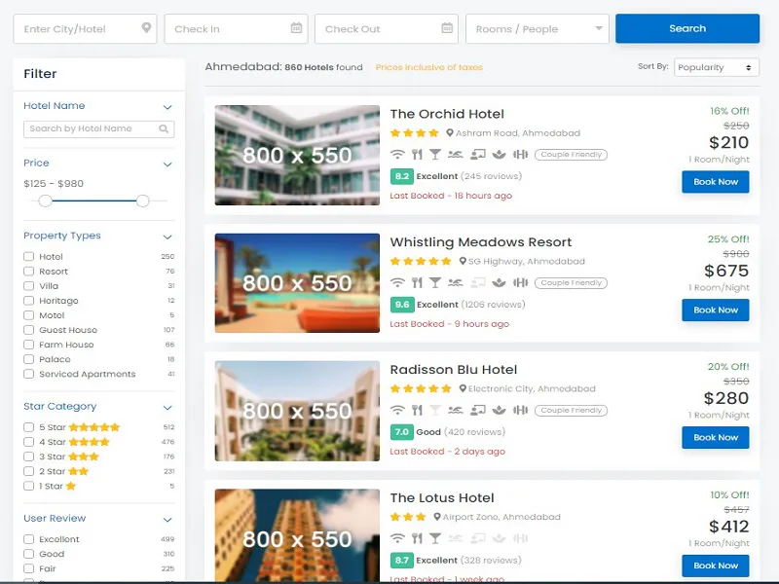Click the Enter City/Hotel input field
Screen dimensions: 779x584
coord(85,29)
